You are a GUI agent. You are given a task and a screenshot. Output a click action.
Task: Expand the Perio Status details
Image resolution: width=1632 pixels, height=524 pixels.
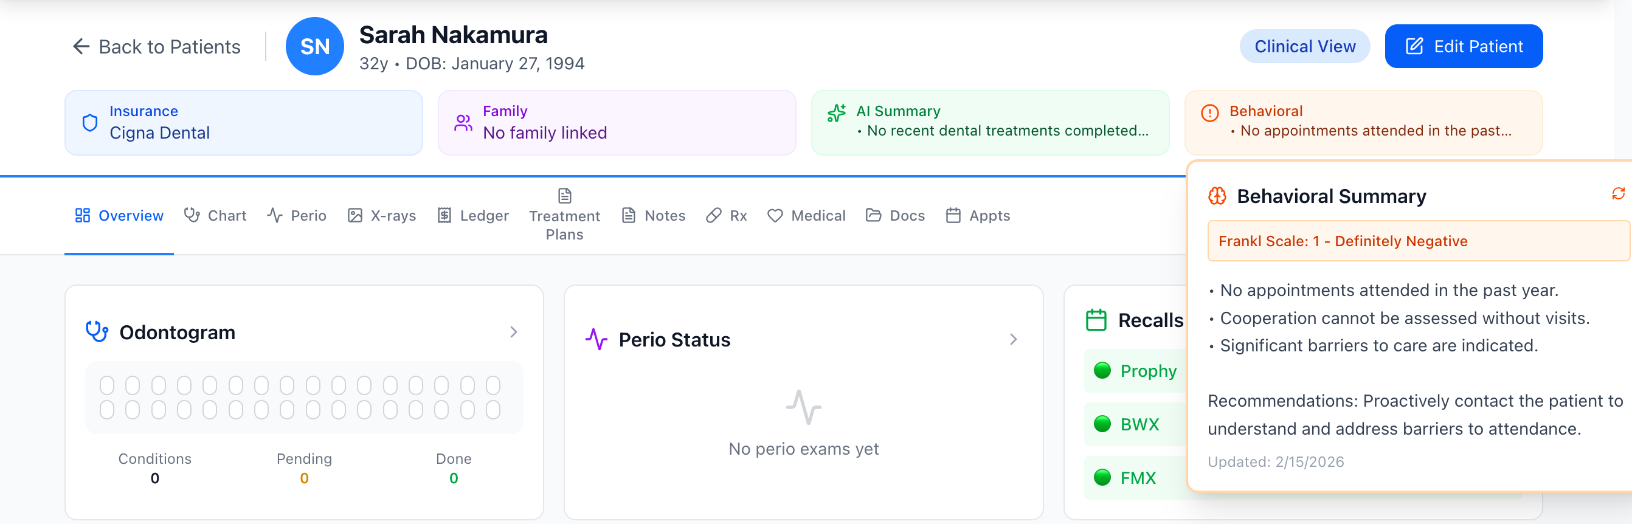pos(1013,340)
